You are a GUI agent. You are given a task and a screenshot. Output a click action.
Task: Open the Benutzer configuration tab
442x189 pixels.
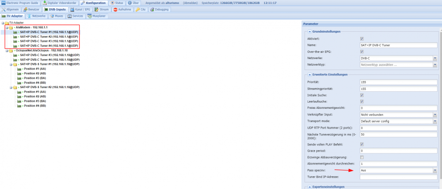(x=31, y=9)
